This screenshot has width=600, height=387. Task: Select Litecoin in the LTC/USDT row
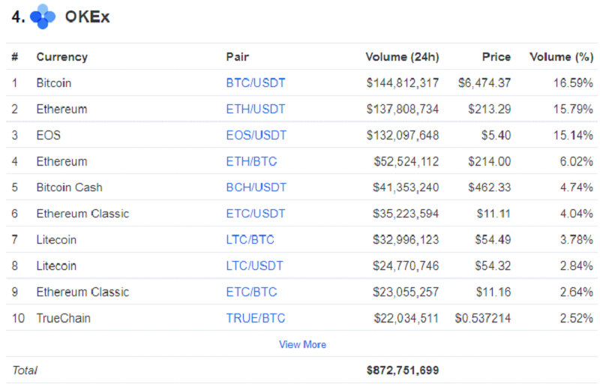coord(56,265)
